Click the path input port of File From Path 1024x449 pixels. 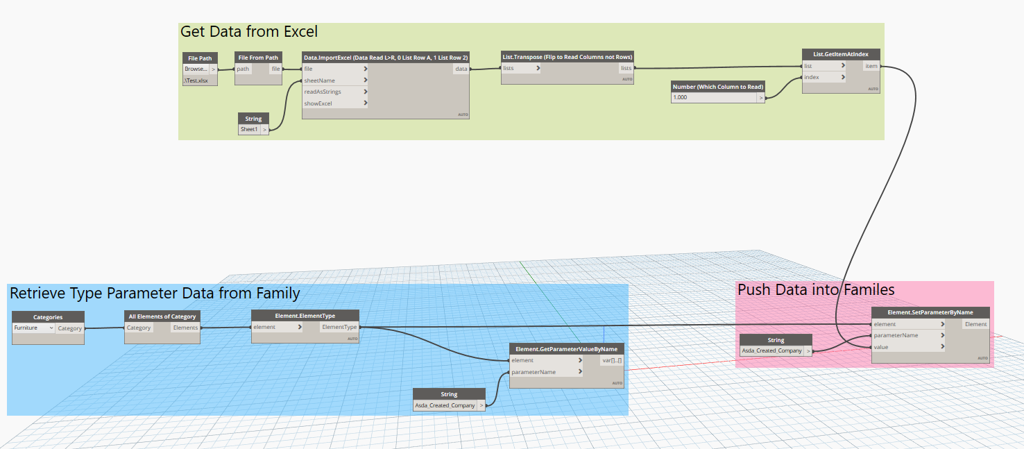click(x=244, y=69)
